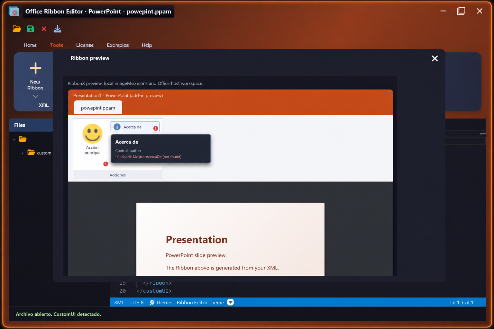Open the License tab
The width and height of the screenshot is (494, 329).
click(85, 45)
